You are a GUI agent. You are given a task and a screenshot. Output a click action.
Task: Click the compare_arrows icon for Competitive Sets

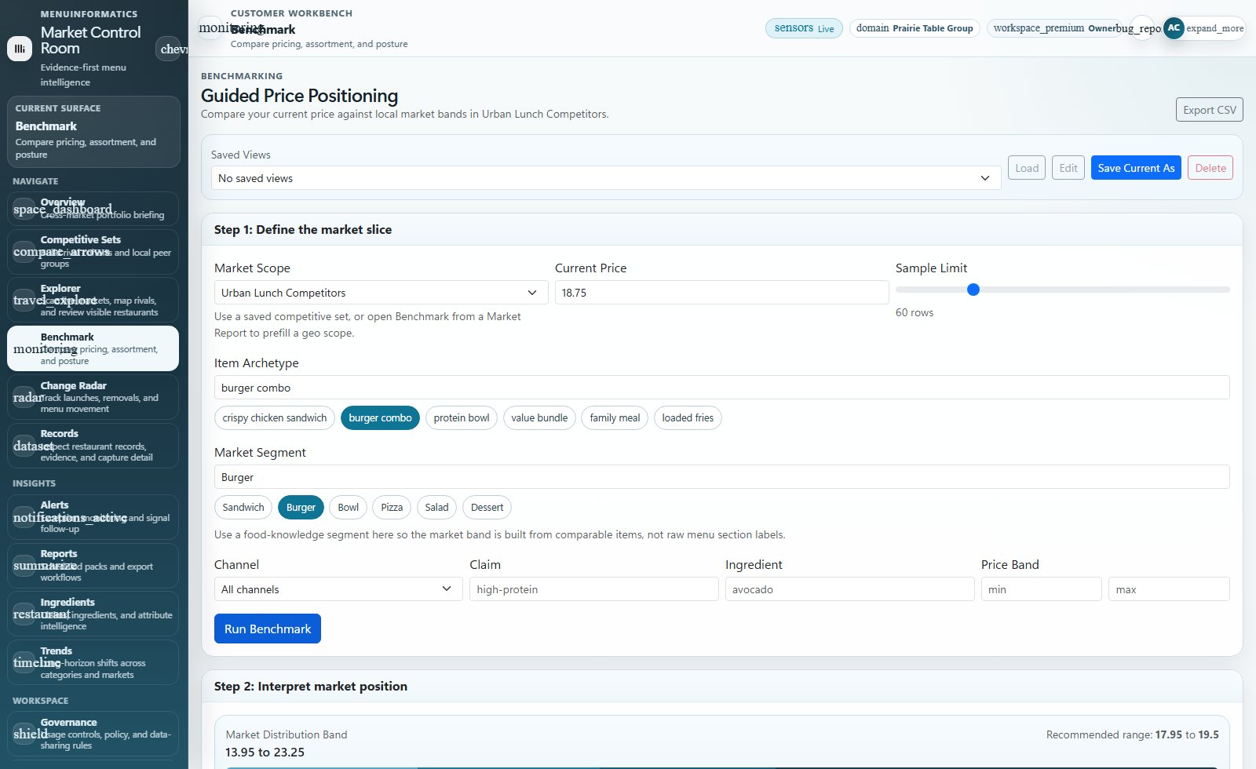(x=24, y=252)
